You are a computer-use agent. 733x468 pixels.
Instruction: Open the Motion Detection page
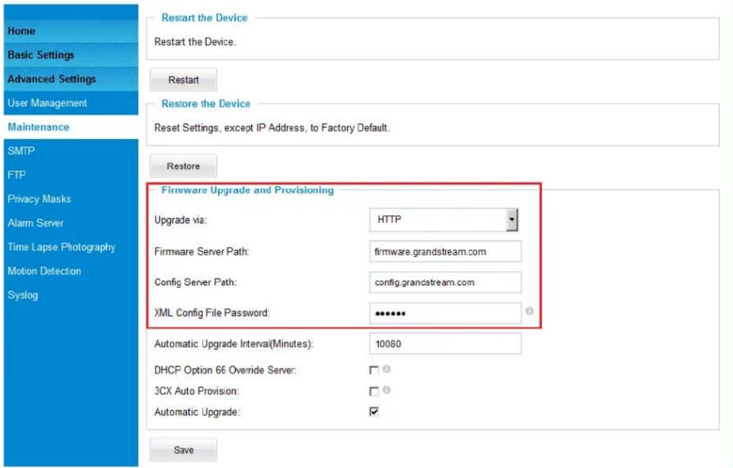(x=69, y=271)
